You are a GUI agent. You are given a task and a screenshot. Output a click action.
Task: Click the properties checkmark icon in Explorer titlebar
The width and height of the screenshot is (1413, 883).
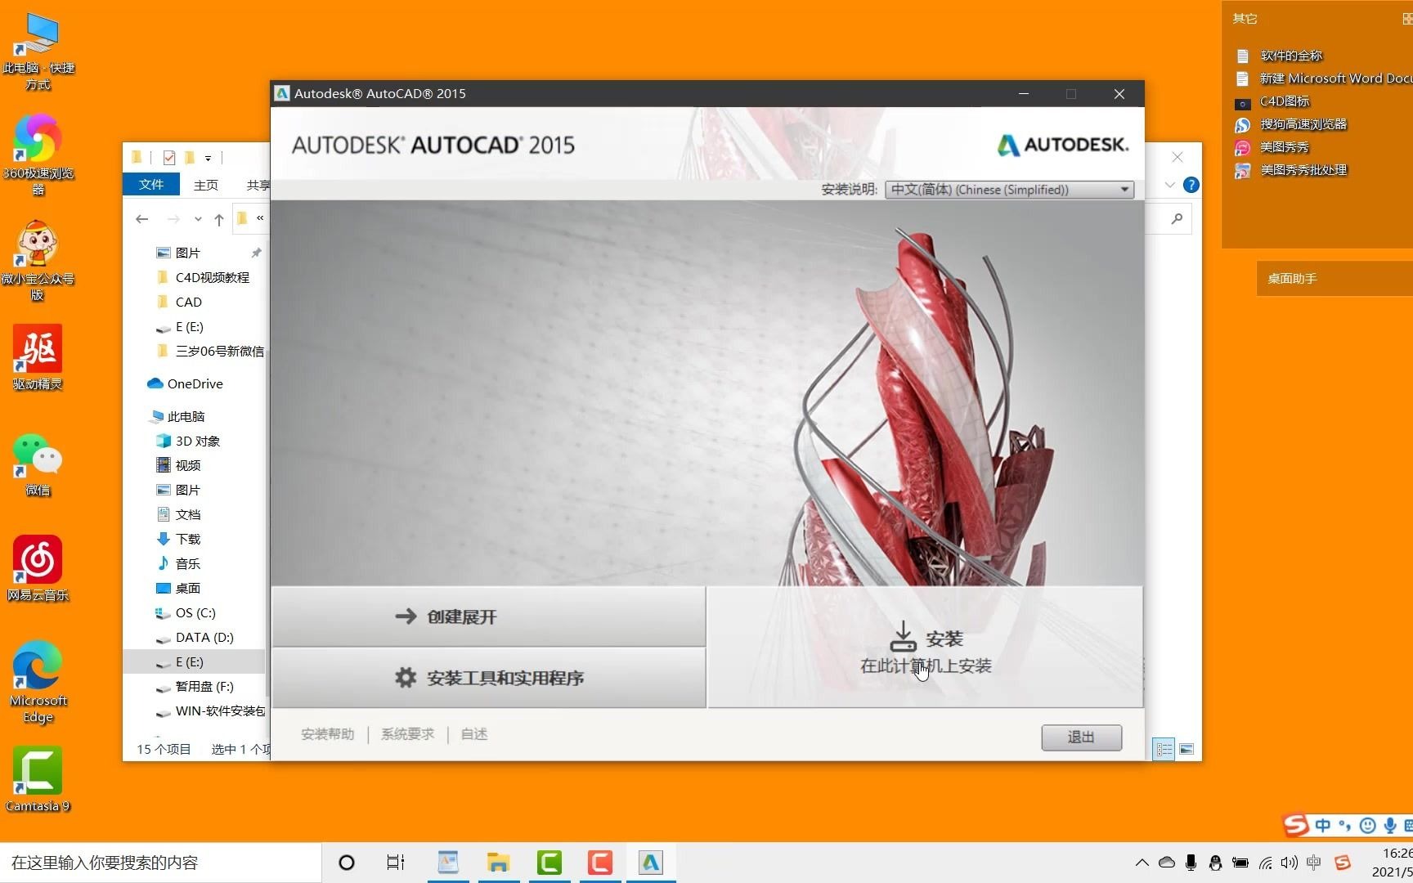(169, 158)
